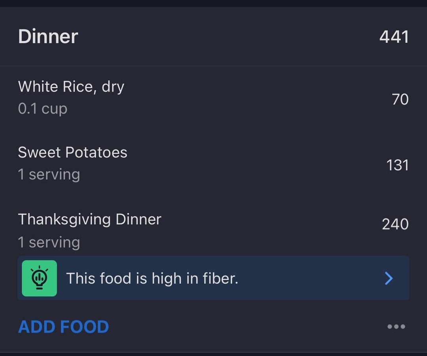Click the 0.1 cup serving size text
This screenshot has height=356, width=427.
tap(43, 109)
